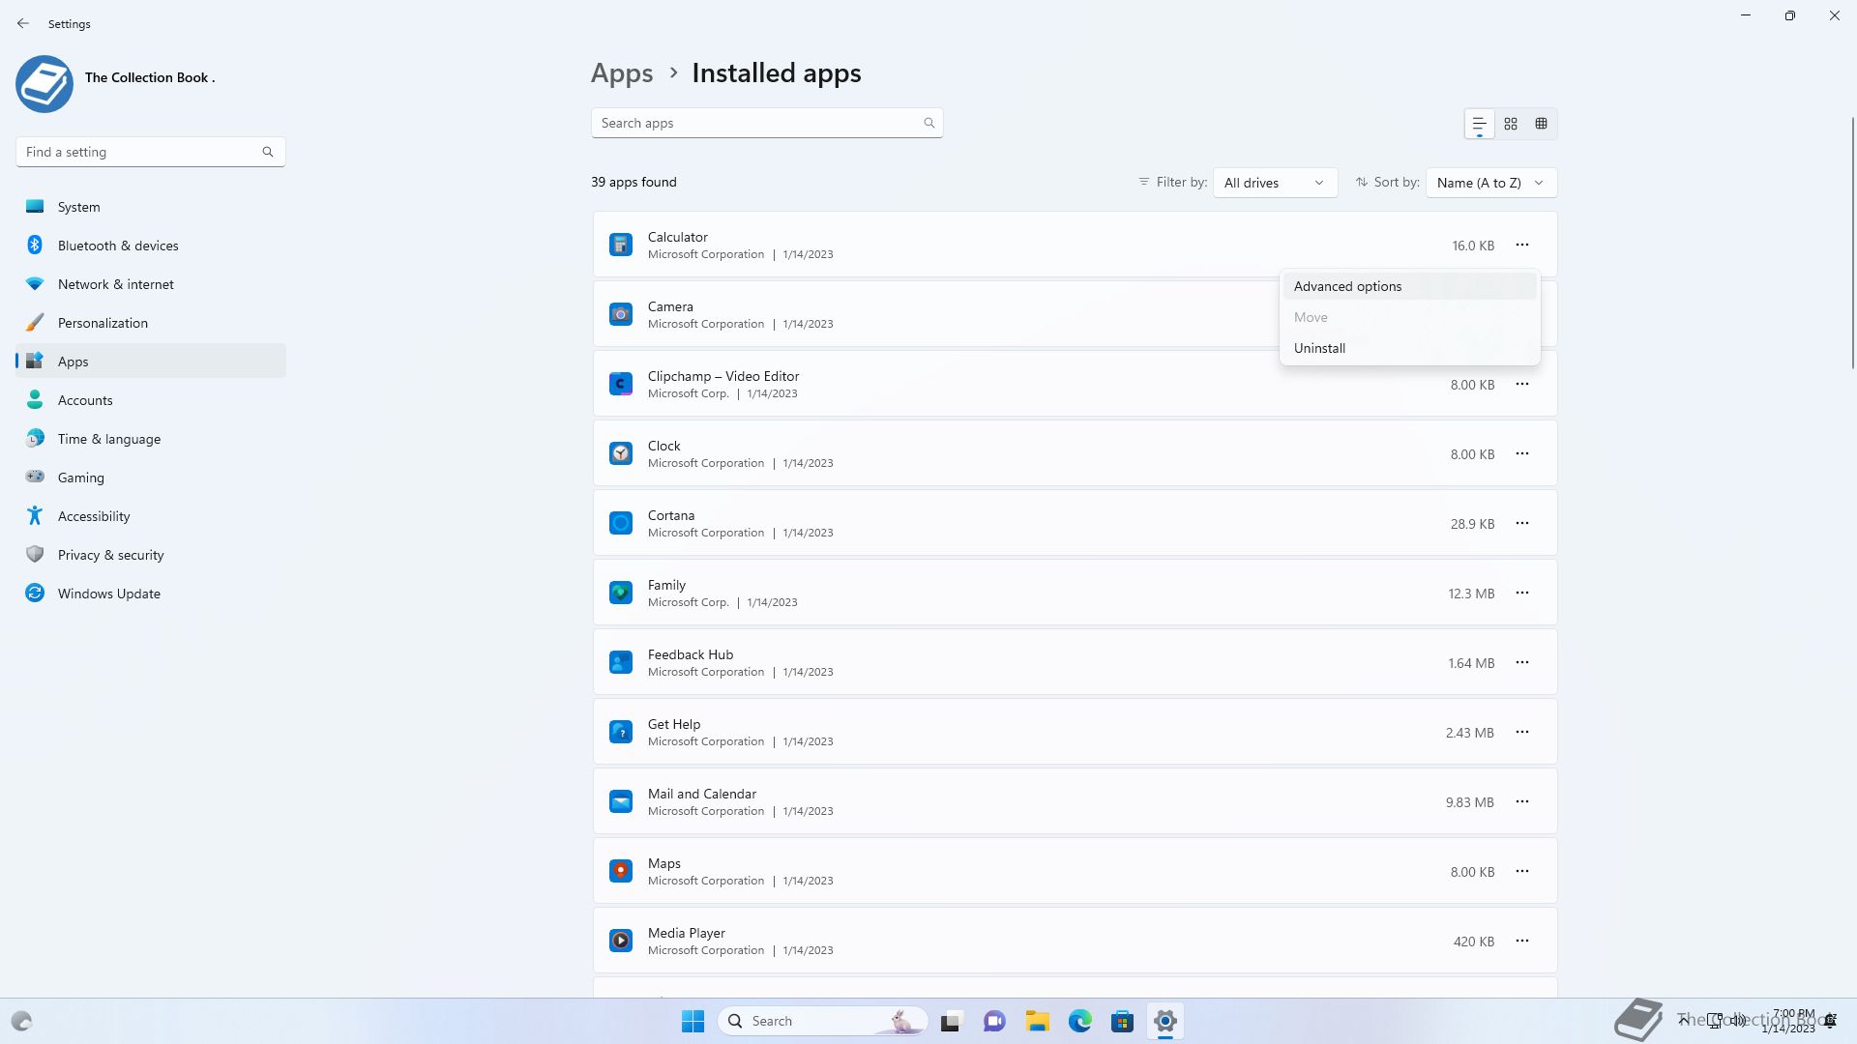Screen dimensions: 1857x1044
Task: Click the Find a setting field
Action: click(x=140, y=152)
